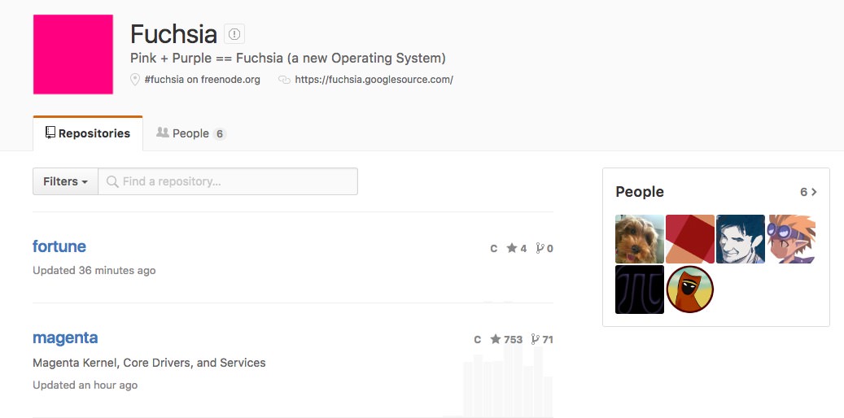Screen dimensions: 844x418
Task: Click the report icon beside Fuchsia title
Action: 234,34
